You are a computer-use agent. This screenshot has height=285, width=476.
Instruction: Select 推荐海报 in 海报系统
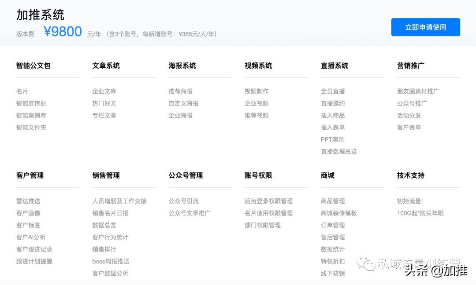tap(180, 91)
